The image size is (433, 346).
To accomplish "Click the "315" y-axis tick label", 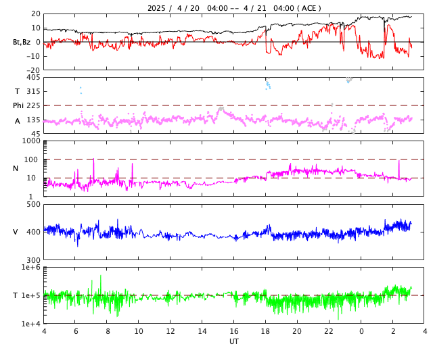I will point(33,91).
